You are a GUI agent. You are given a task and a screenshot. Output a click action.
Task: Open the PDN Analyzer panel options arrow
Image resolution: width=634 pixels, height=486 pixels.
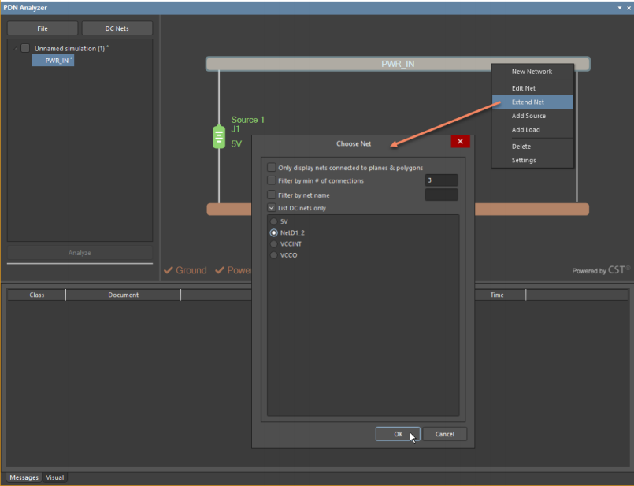620,8
